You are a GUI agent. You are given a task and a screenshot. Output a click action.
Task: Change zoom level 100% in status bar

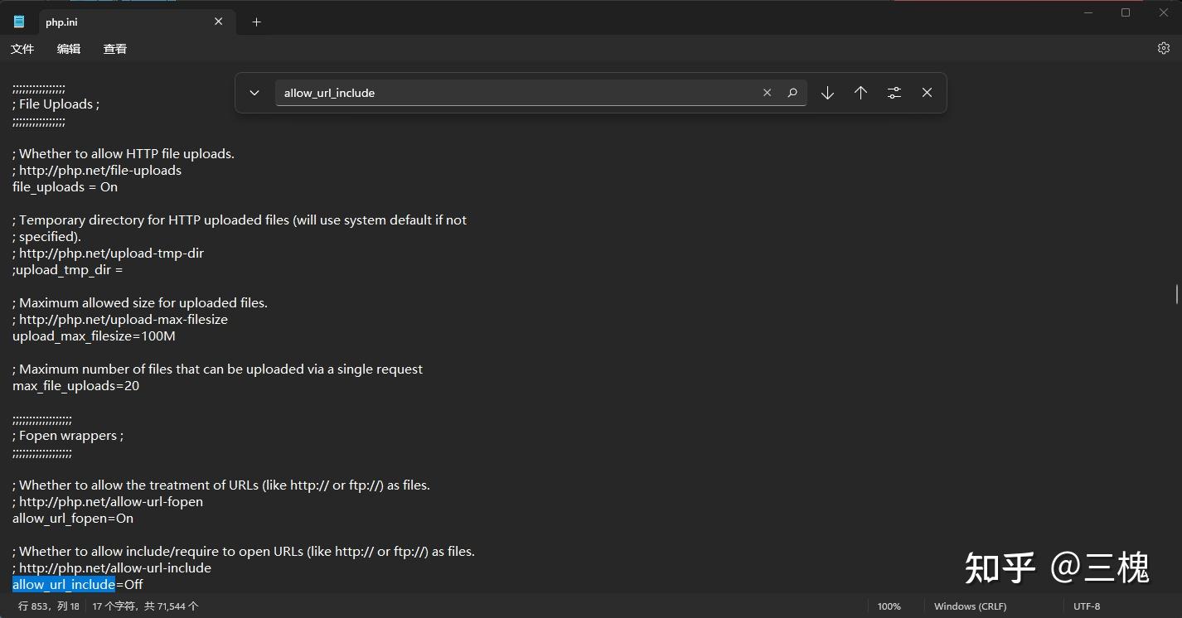pyautogui.click(x=889, y=606)
